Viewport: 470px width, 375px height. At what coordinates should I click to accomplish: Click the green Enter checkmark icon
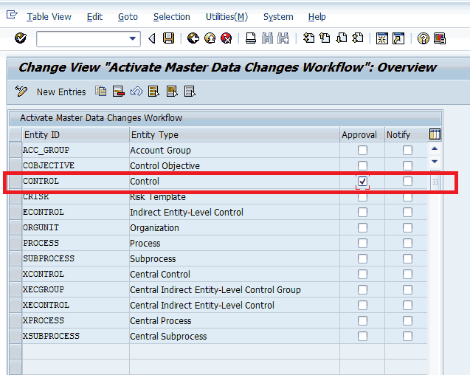[x=21, y=38]
